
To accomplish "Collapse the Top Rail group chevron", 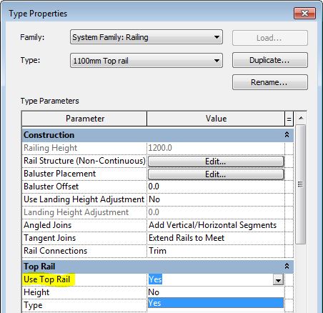I will pos(287,266).
